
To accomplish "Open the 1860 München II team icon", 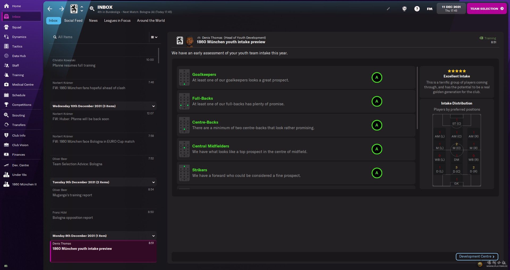I will coord(7,184).
